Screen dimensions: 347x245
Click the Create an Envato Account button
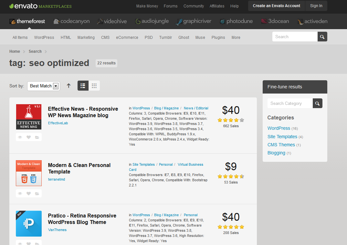[x=276, y=6]
